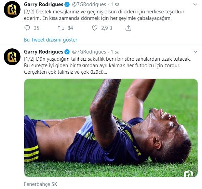This screenshot has width=202, height=189.
Task: Click the Garry Rodrigues name on the [1/2] tweet
Action: (43, 52)
